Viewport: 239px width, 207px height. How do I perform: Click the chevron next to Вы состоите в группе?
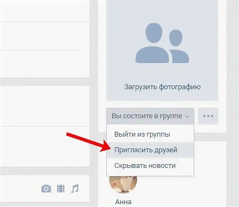[x=187, y=117]
